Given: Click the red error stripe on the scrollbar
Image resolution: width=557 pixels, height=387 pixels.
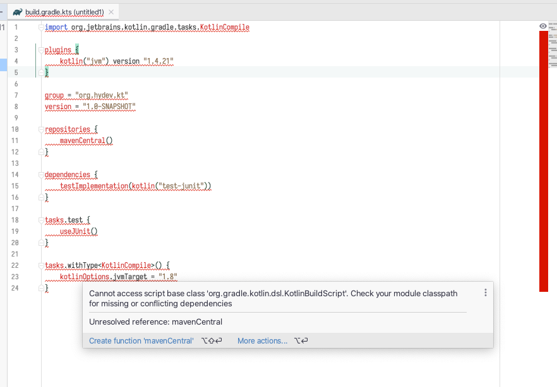Looking at the screenshot, I should [543, 158].
